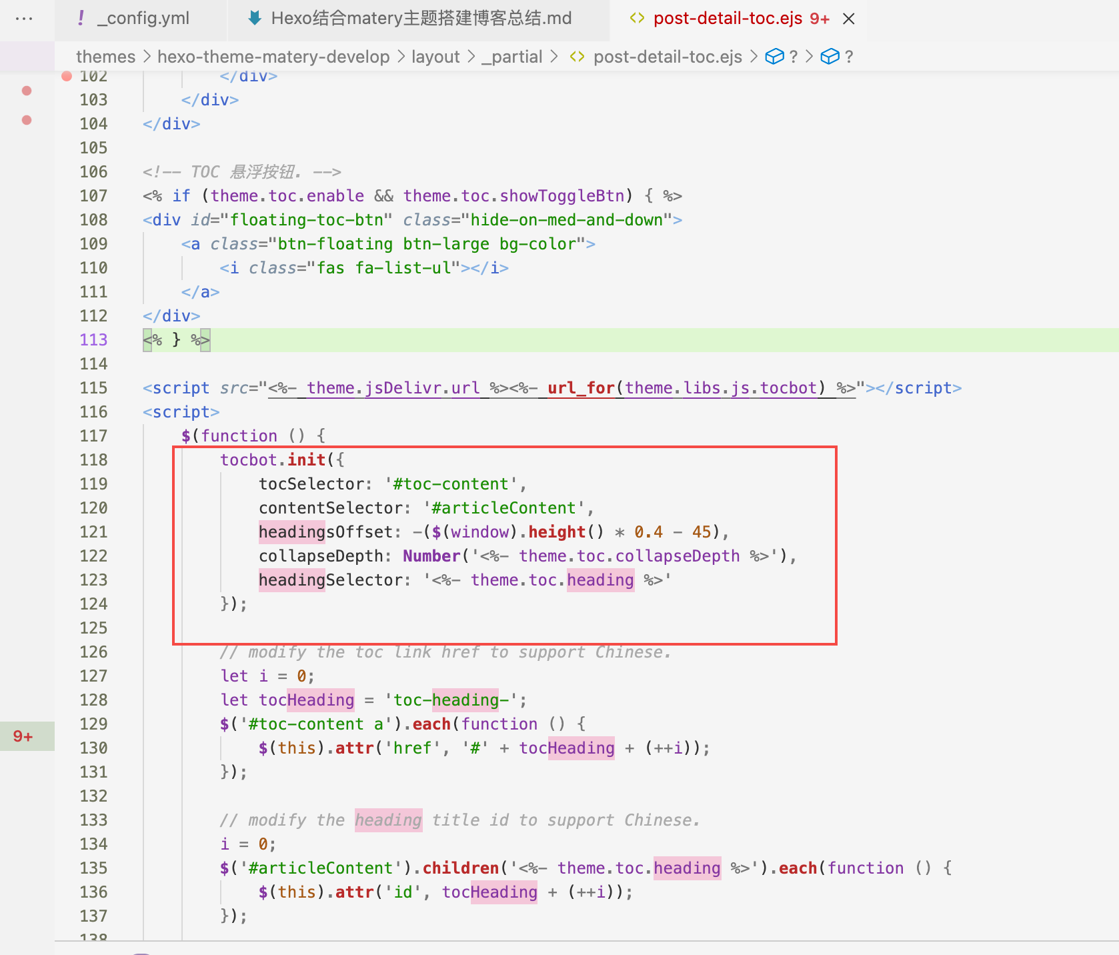Viewport: 1119px width, 955px height.
Task: Click the closing %> tag on line 113
Action: tap(200, 339)
